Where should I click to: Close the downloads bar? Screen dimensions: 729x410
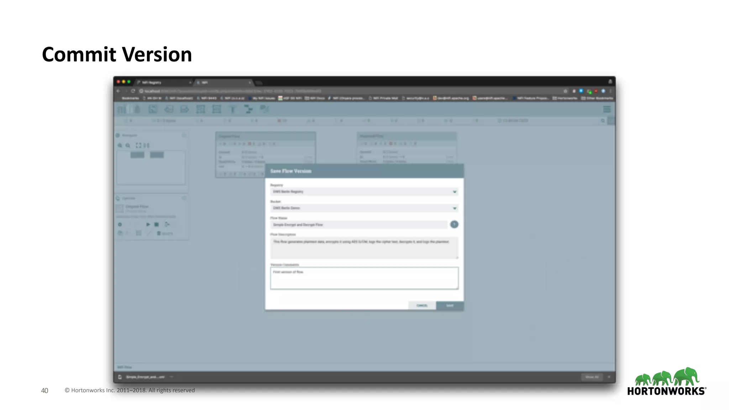(609, 377)
